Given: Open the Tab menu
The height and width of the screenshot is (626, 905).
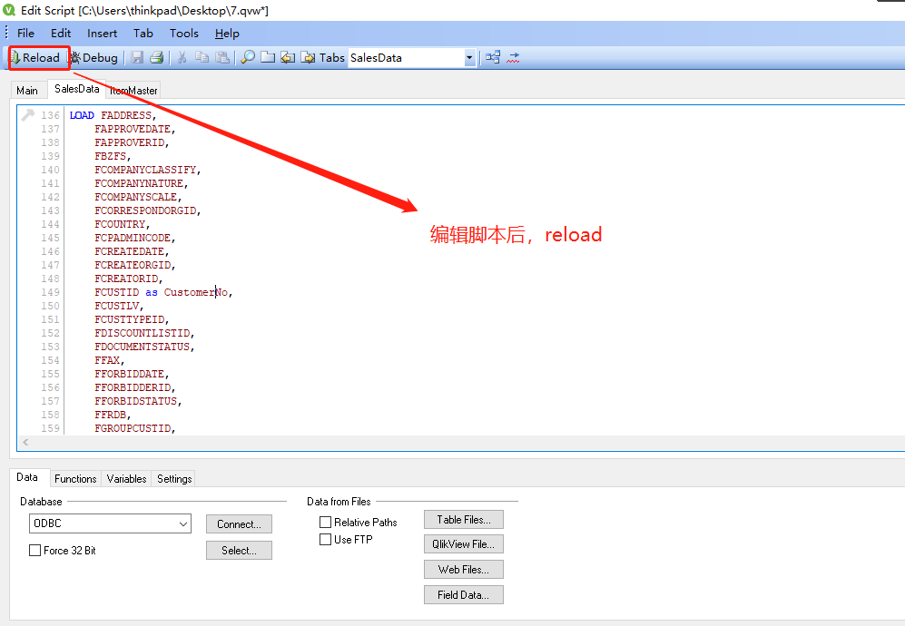Looking at the screenshot, I should pos(143,34).
